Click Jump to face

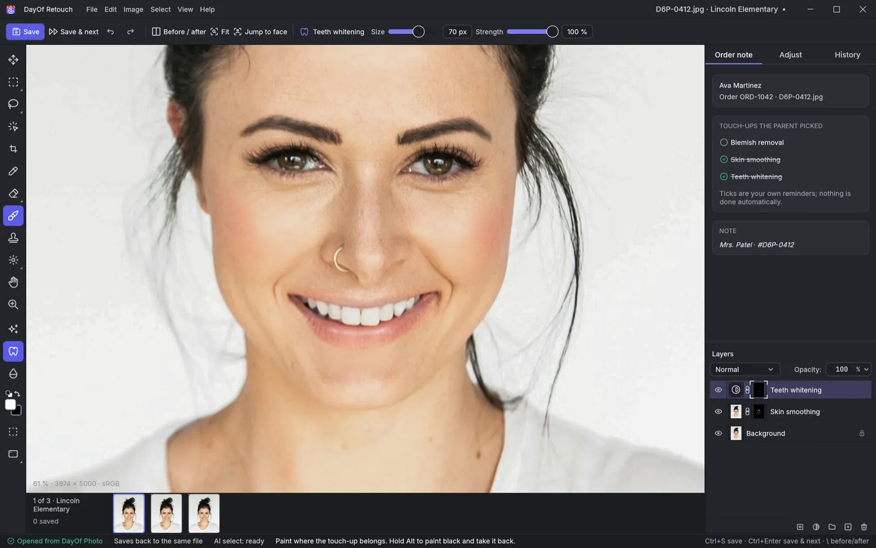coord(260,32)
